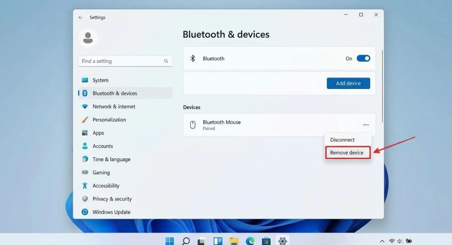Viewport: 452px width, 245px height.
Task: Click the Accessibility figure icon
Action: 85,186
